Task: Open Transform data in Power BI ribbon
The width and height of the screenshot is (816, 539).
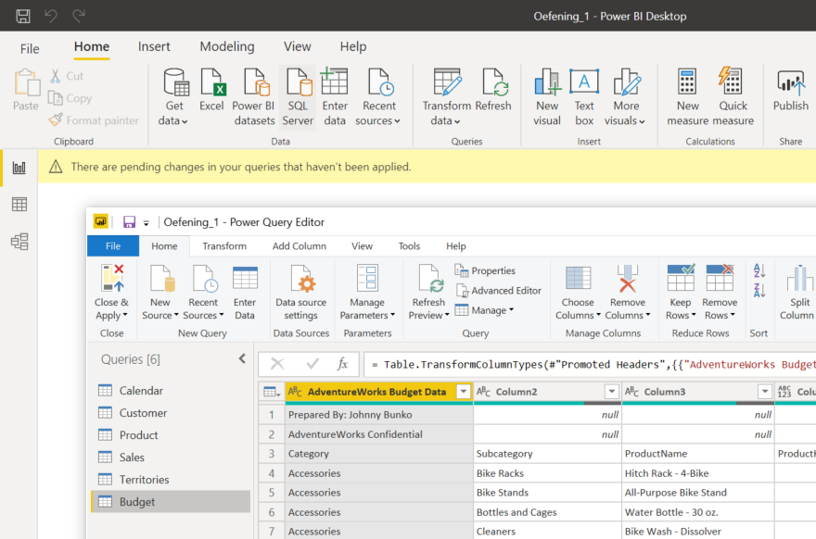Action: (447, 97)
